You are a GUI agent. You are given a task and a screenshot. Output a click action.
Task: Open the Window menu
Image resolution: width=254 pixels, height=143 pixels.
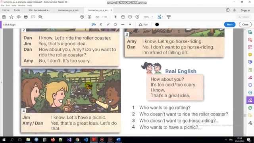coord(22,6)
